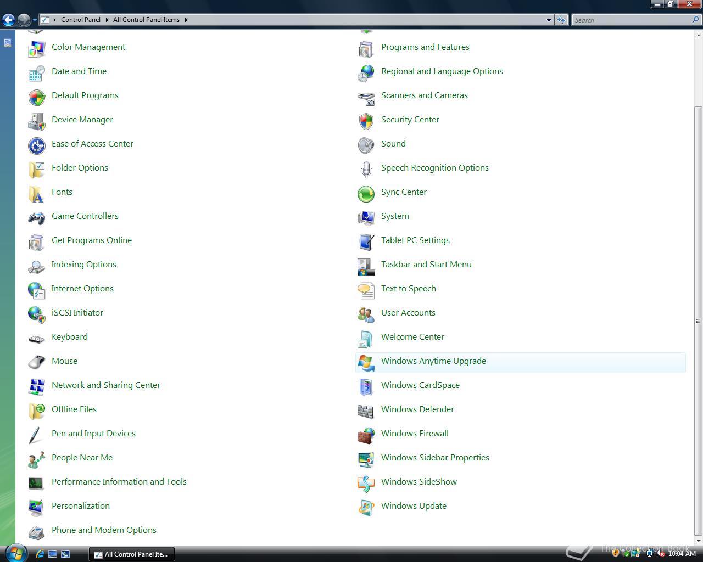Image resolution: width=703 pixels, height=562 pixels.
Task: Select All Control Panel Items taskbar button
Action: click(131, 554)
